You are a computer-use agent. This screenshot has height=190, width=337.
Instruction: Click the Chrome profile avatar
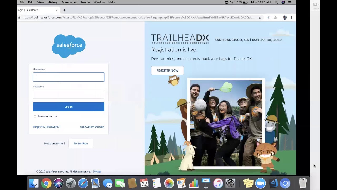pos(285,18)
